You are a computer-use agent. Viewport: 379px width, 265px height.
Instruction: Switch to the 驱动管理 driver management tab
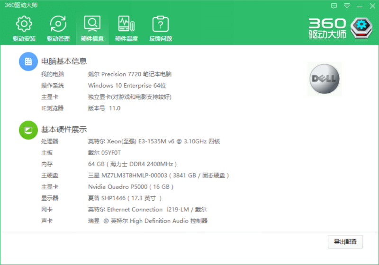58,28
